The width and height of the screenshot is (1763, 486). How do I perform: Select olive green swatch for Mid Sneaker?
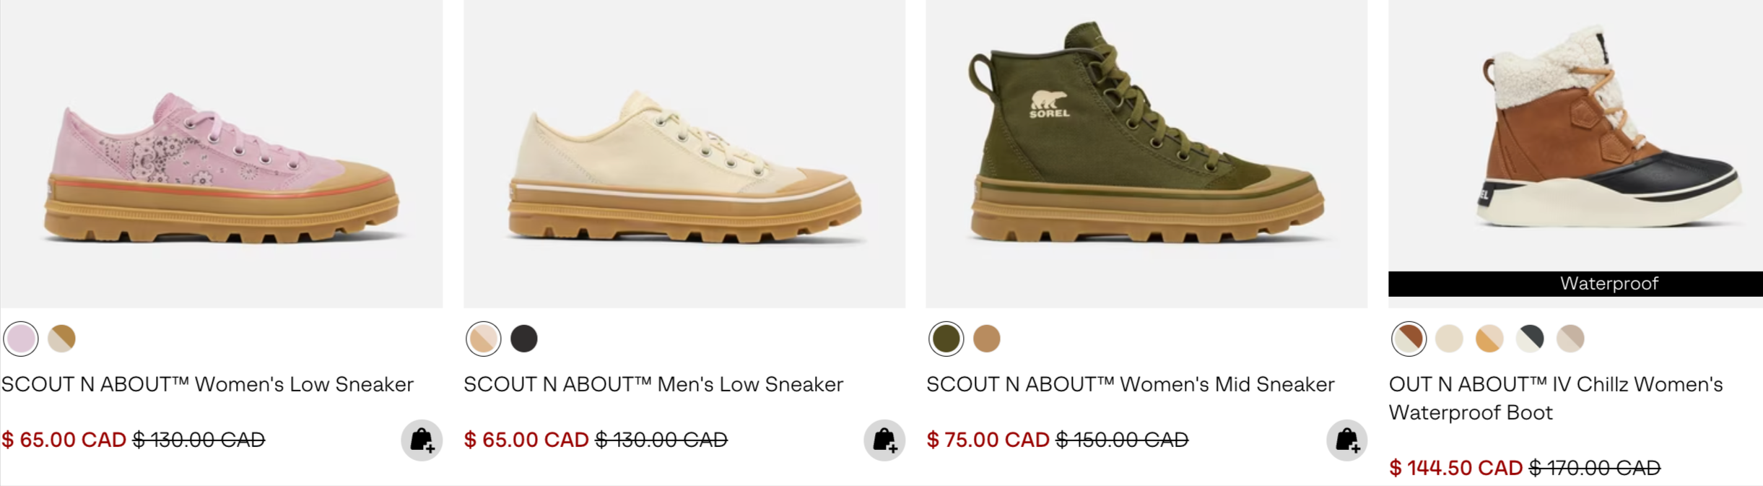tap(946, 339)
